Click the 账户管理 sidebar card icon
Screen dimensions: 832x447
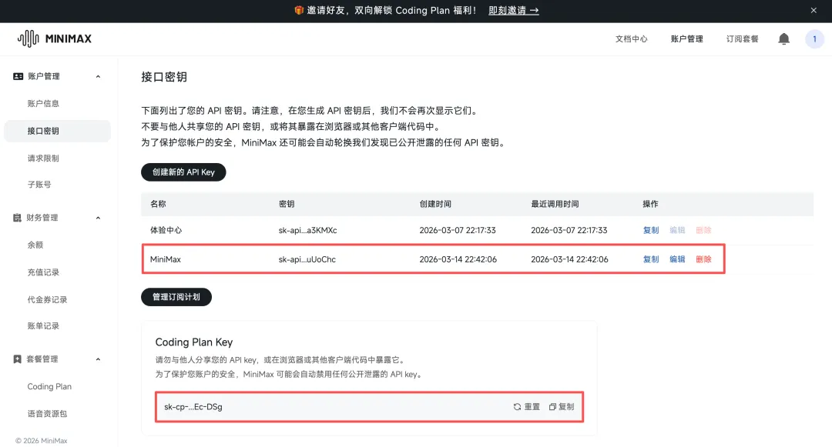tap(18, 76)
